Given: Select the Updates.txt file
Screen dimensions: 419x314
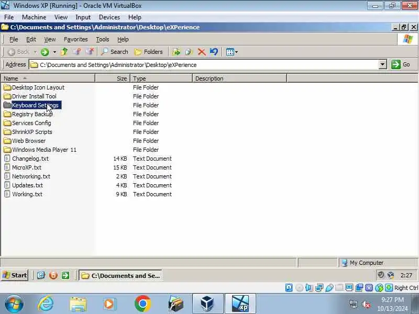Looking at the screenshot, I should coord(24,185).
